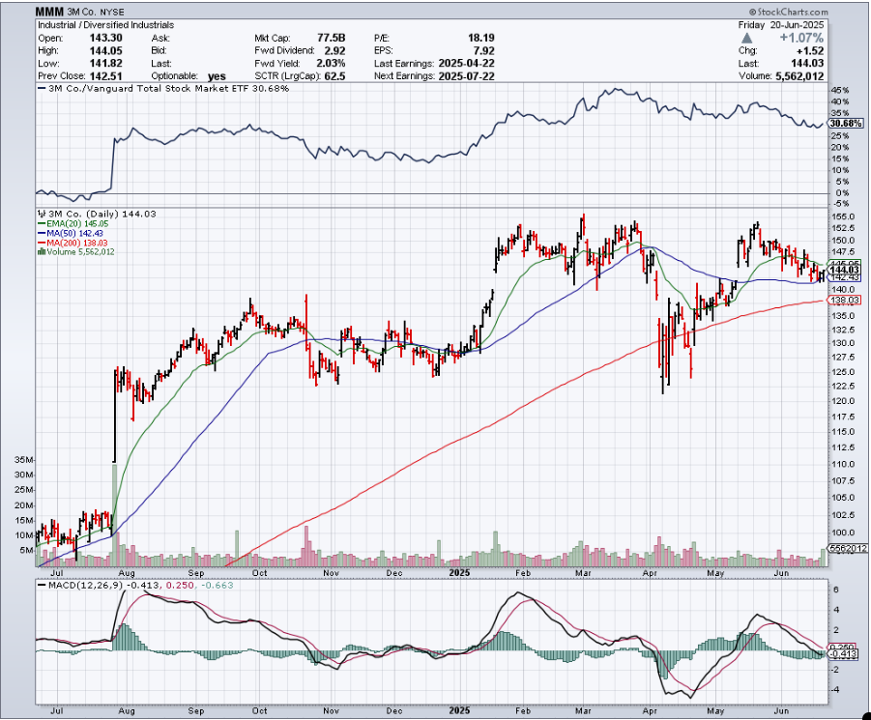Image resolution: width=871 pixels, height=720 pixels.
Task: Click the Fwd Dividend value 2.92
Action: (334, 50)
